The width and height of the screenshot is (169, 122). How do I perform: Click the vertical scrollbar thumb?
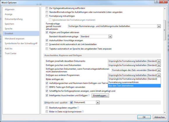[165, 30]
